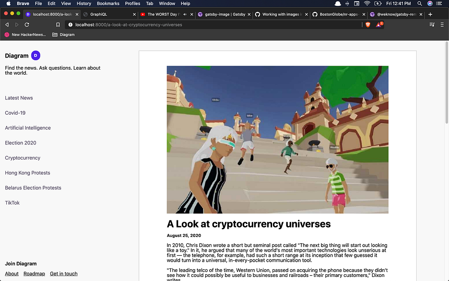Click the Roadmap footer link
Screen dimensions: 449x281
tap(34, 273)
